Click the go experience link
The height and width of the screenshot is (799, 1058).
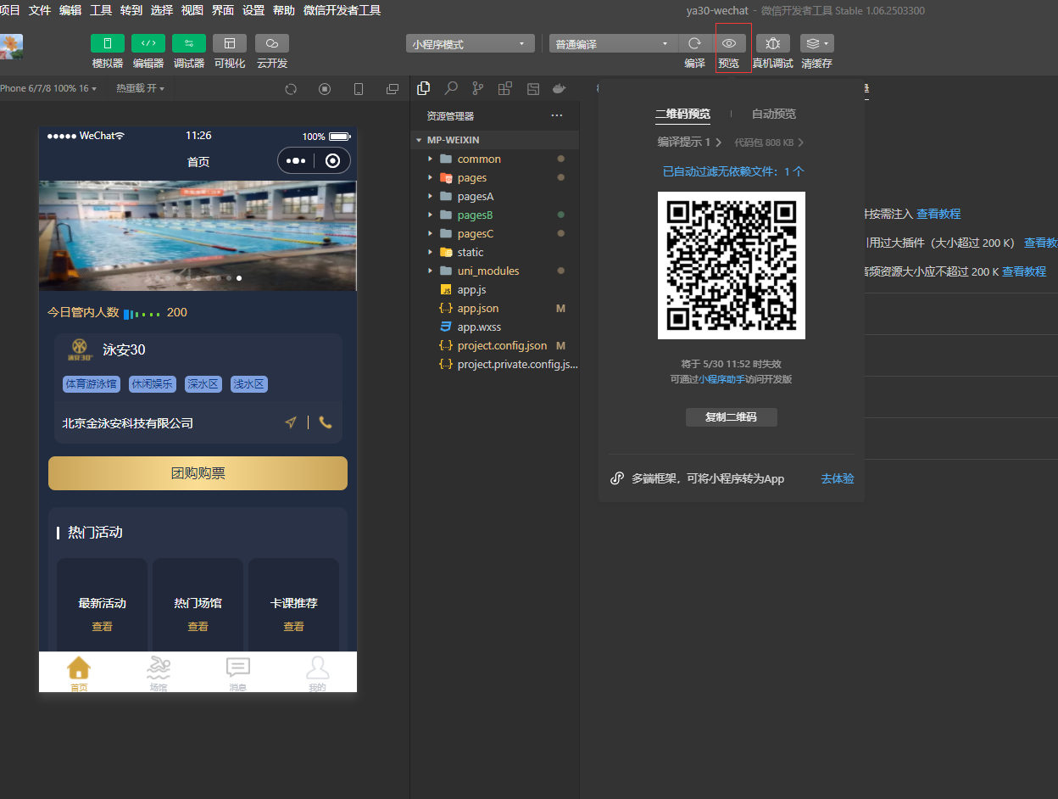coord(838,478)
